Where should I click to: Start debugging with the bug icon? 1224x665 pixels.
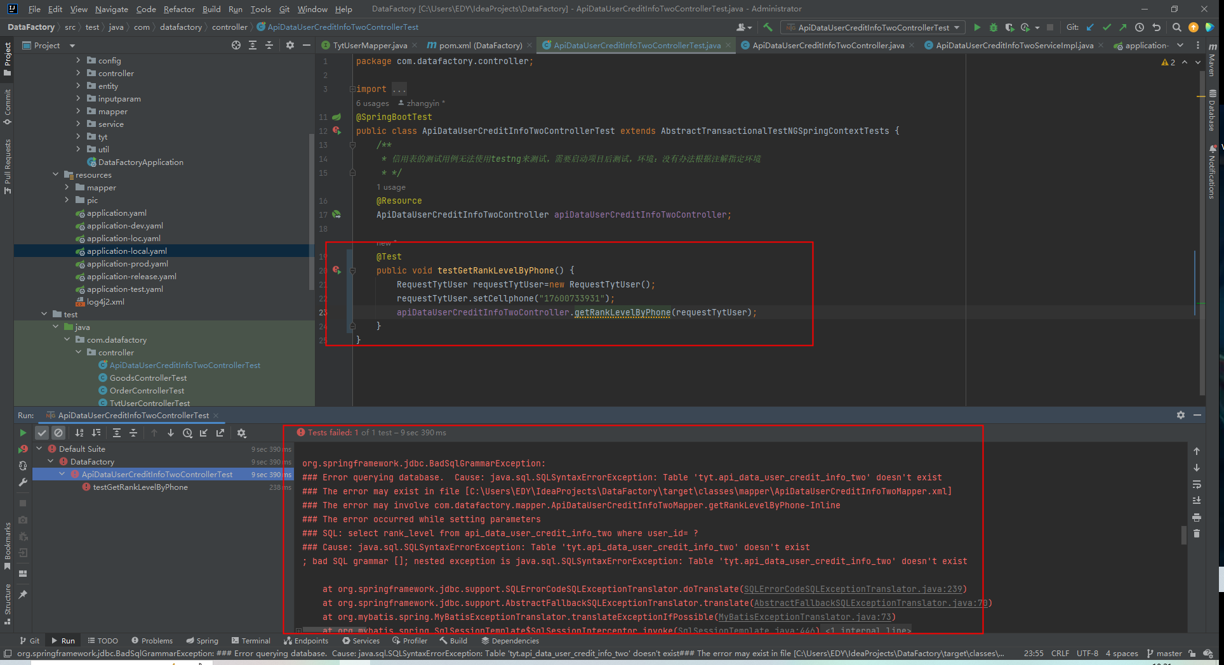coord(994,27)
